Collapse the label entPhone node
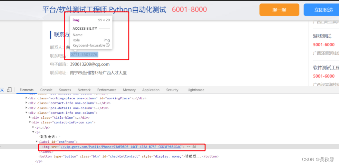This screenshot has height=165, width=339. [37, 142]
